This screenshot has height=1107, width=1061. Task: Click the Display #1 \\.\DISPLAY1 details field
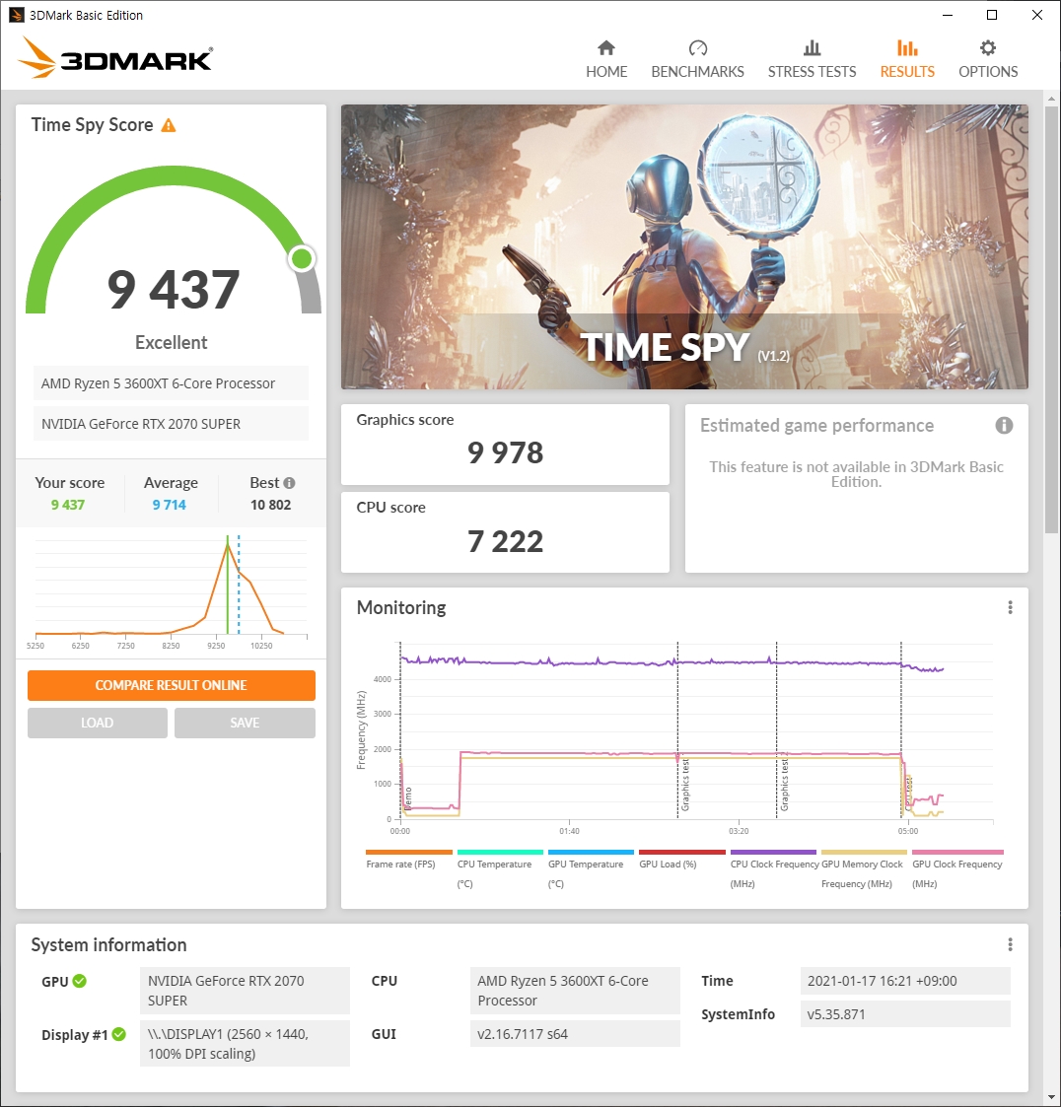pos(245,1044)
